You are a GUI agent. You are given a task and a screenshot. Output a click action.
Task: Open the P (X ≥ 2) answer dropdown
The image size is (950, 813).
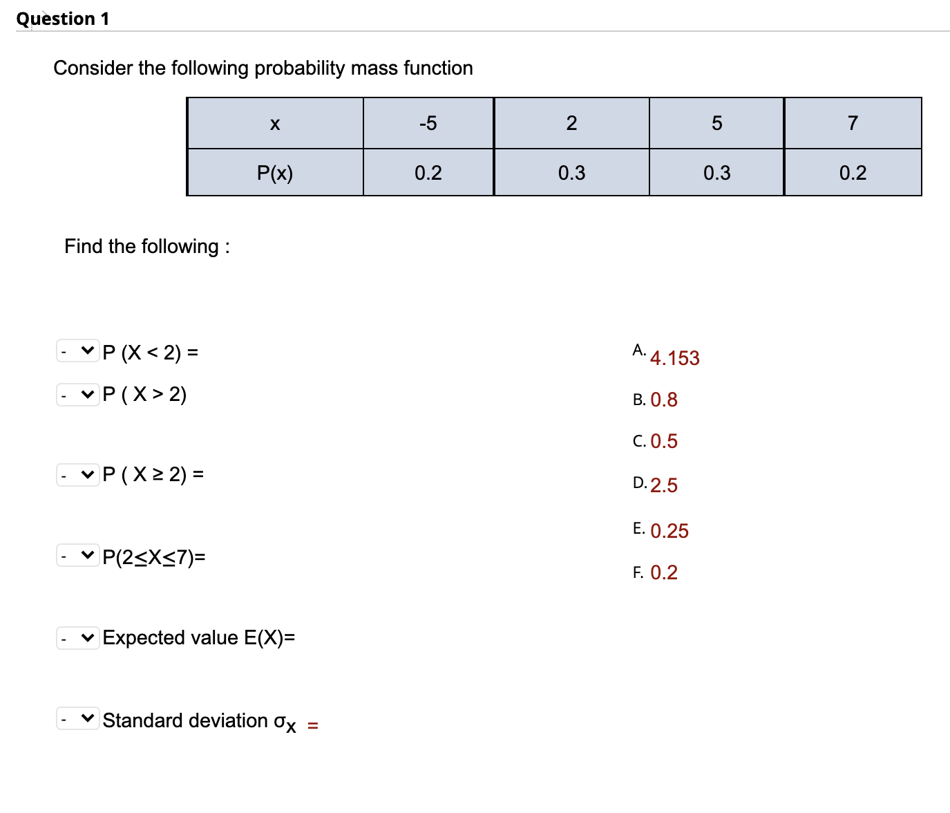(x=77, y=474)
